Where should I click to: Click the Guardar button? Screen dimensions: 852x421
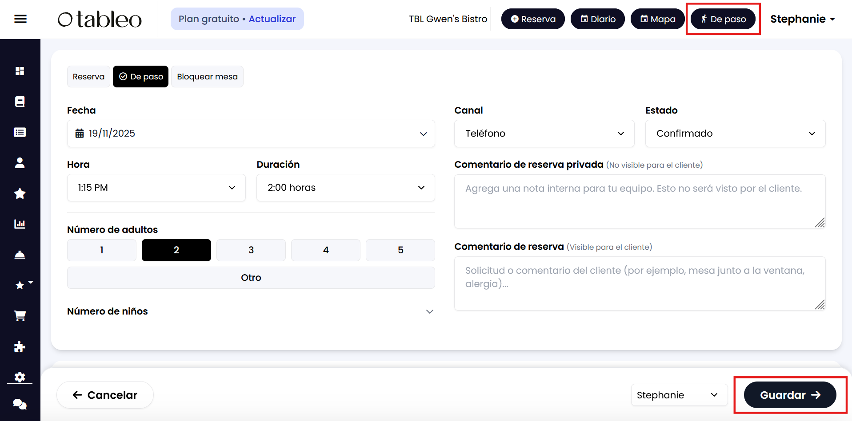pos(790,395)
